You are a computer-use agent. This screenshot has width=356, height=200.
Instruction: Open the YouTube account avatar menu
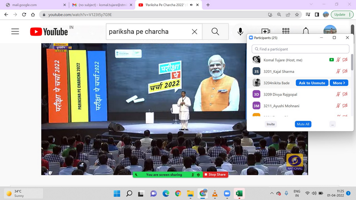[330, 29]
